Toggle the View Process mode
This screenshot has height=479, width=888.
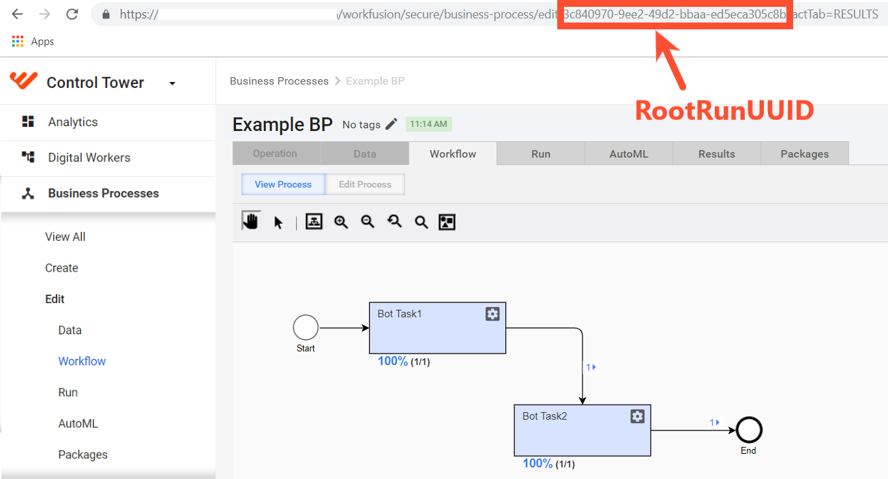click(283, 184)
